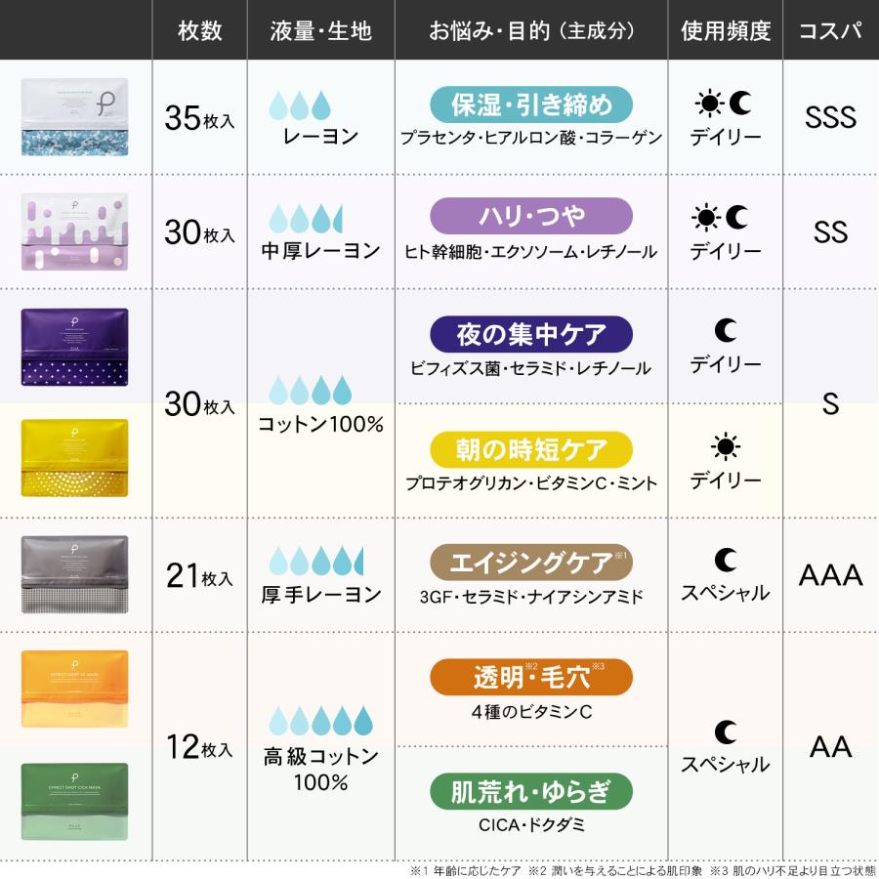879x879 pixels.
Task: Click the sun icon beside 朝の時短ケア
Action: point(723,444)
